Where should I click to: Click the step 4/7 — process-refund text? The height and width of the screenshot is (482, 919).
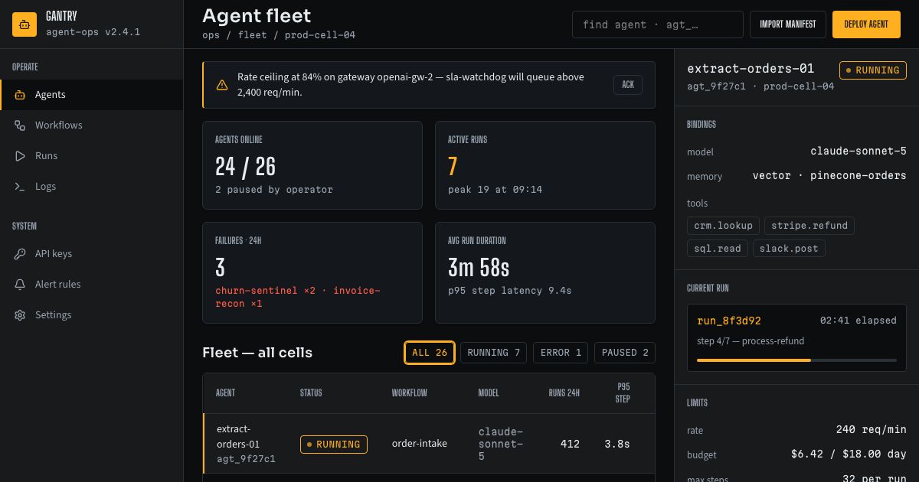[x=751, y=341]
